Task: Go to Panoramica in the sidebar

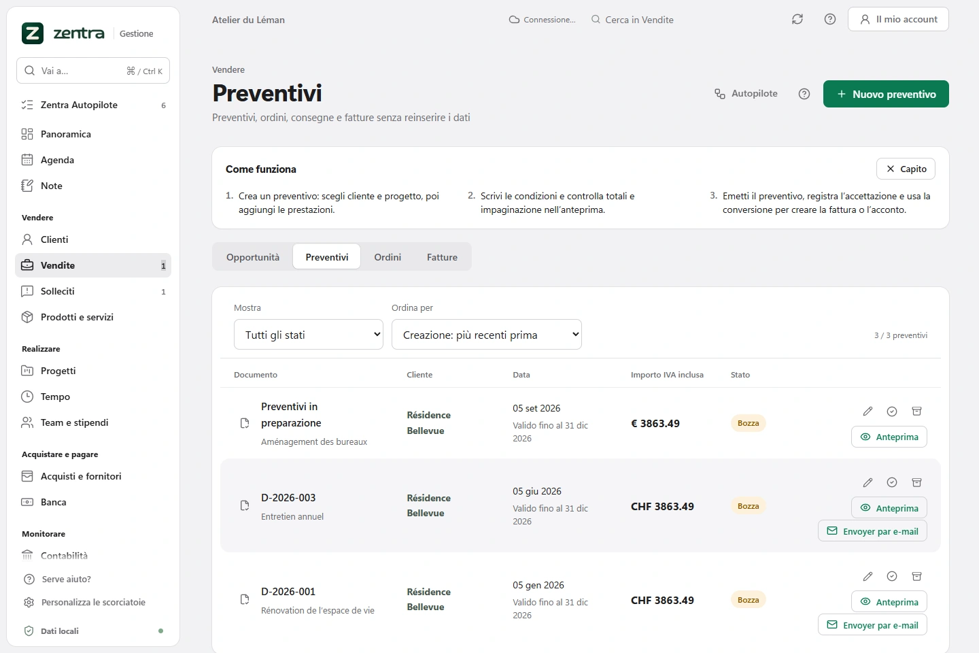Action: pyautogui.click(x=93, y=134)
